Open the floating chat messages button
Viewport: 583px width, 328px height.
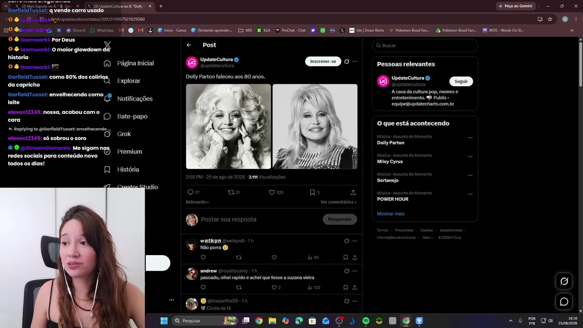pos(564,302)
